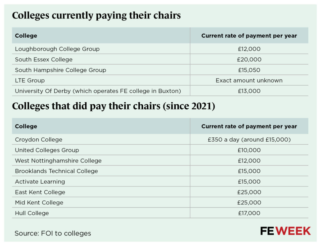
Task: Select the Activate Learning row
Action: pyautogui.click(x=40, y=182)
